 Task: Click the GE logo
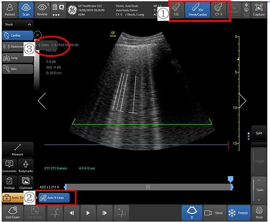72,10
